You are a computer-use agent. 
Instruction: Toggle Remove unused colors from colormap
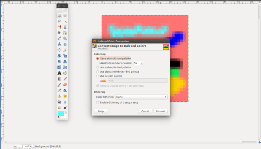(x=120, y=86)
